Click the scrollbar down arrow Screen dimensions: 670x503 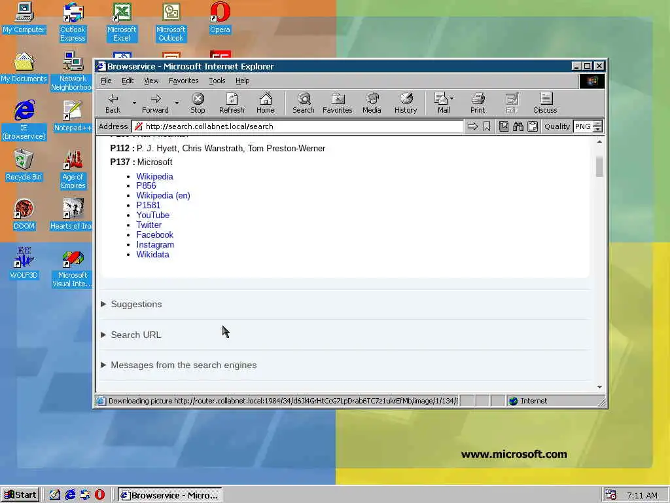click(599, 386)
